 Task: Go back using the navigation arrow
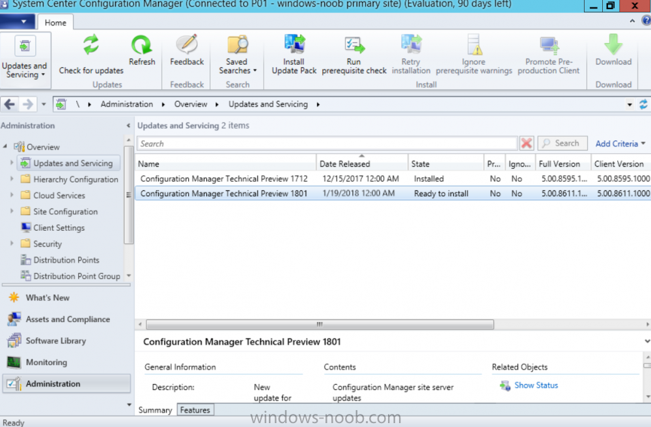[10, 104]
